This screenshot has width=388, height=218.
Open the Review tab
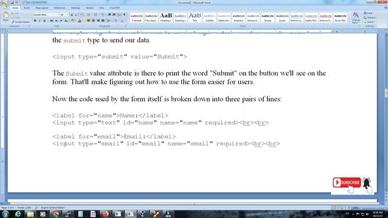[90, 8]
